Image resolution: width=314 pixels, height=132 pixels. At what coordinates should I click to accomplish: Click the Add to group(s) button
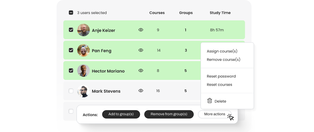click(121, 114)
